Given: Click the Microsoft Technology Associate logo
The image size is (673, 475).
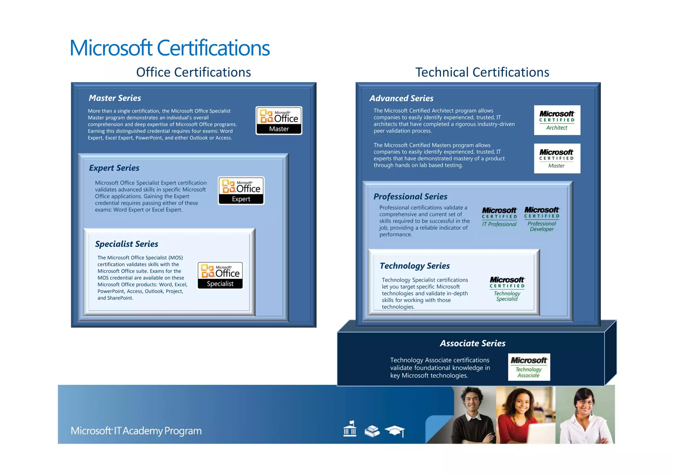Looking at the screenshot, I should [x=529, y=367].
